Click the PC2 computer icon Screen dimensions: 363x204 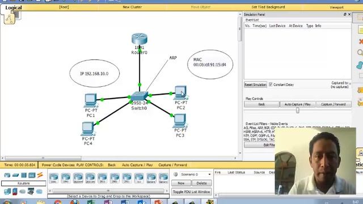click(x=181, y=92)
